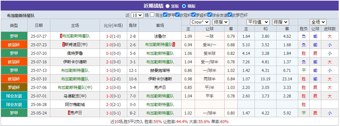Screen dimensions: 340x126
Task: Click the 3-1(2-0) score on 25-07-10
Action: pyautogui.click(x=113, y=79)
